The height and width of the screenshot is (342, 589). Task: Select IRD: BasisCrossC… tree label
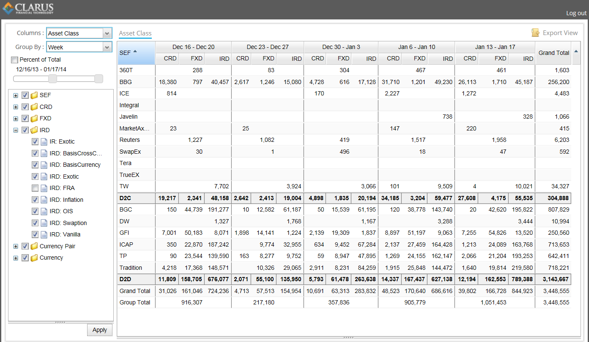pos(76,154)
